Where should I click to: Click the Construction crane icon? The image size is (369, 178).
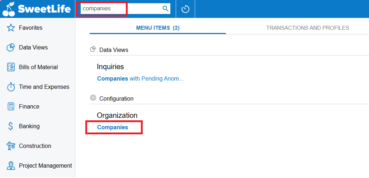(x=11, y=146)
